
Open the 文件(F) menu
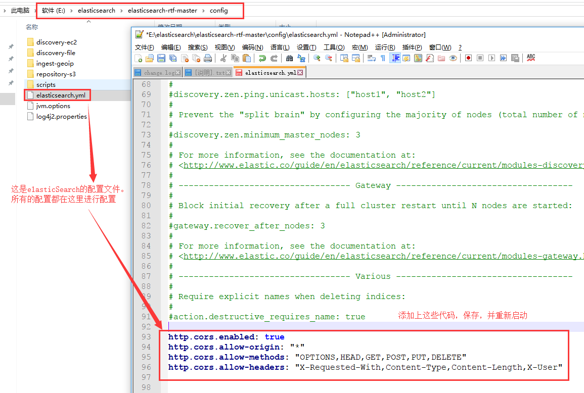pos(145,47)
